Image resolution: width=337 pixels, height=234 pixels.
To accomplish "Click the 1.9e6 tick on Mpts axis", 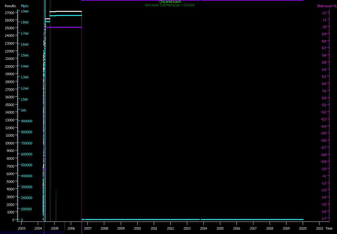I will click(25, 11).
